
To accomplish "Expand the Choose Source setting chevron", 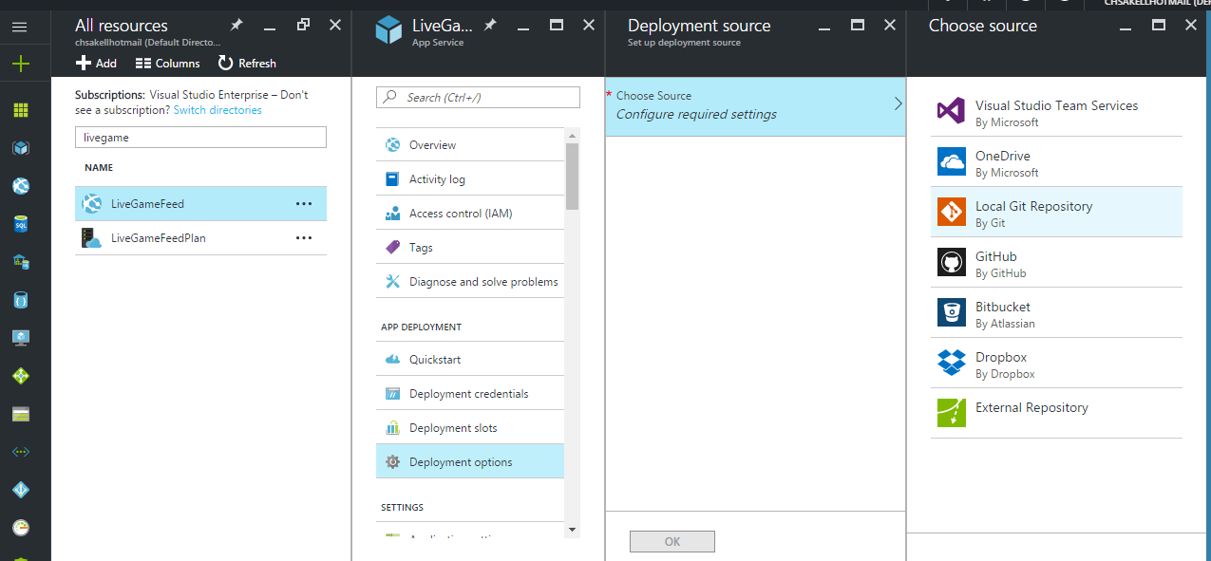I will click(898, 104).
